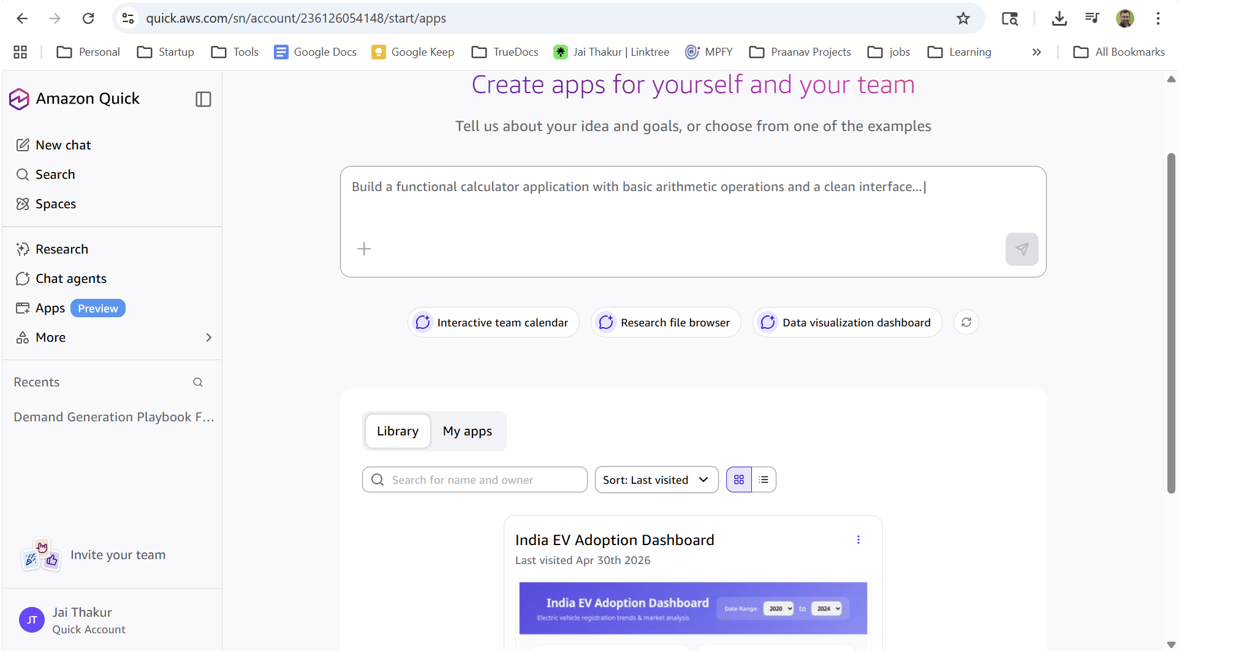
Task: Open the Personal bookmarks folder
Action: [88, 52]
